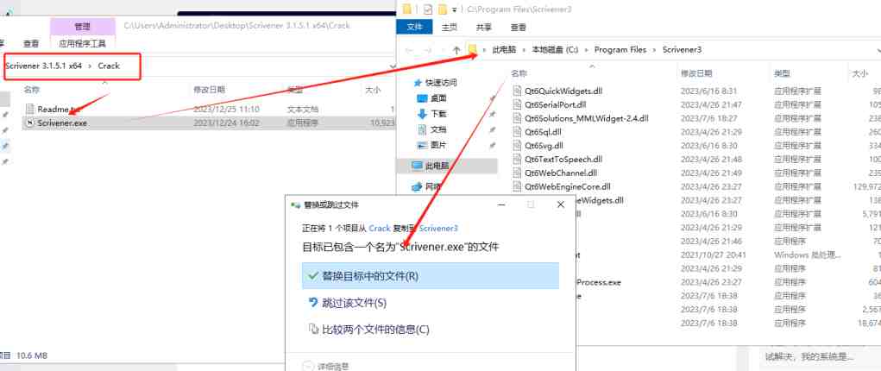
Task: Open the 查看 tab in the Scrivener3 window
Action: pyautogui.click(x=518, y=27)
